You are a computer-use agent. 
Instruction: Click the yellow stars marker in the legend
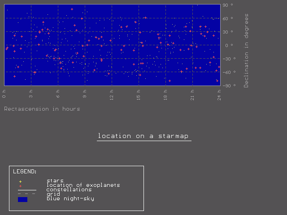point(20,181)
